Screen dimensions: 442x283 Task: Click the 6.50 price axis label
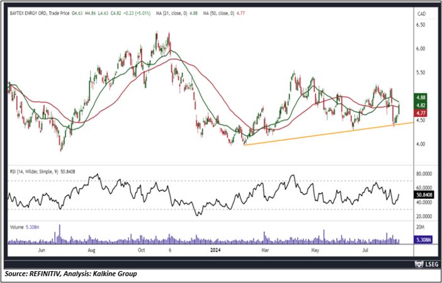(421, 25)
